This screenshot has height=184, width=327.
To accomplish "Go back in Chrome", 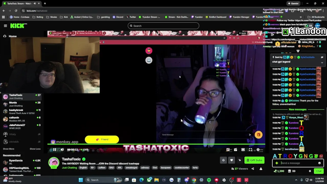I will (4, 11).
